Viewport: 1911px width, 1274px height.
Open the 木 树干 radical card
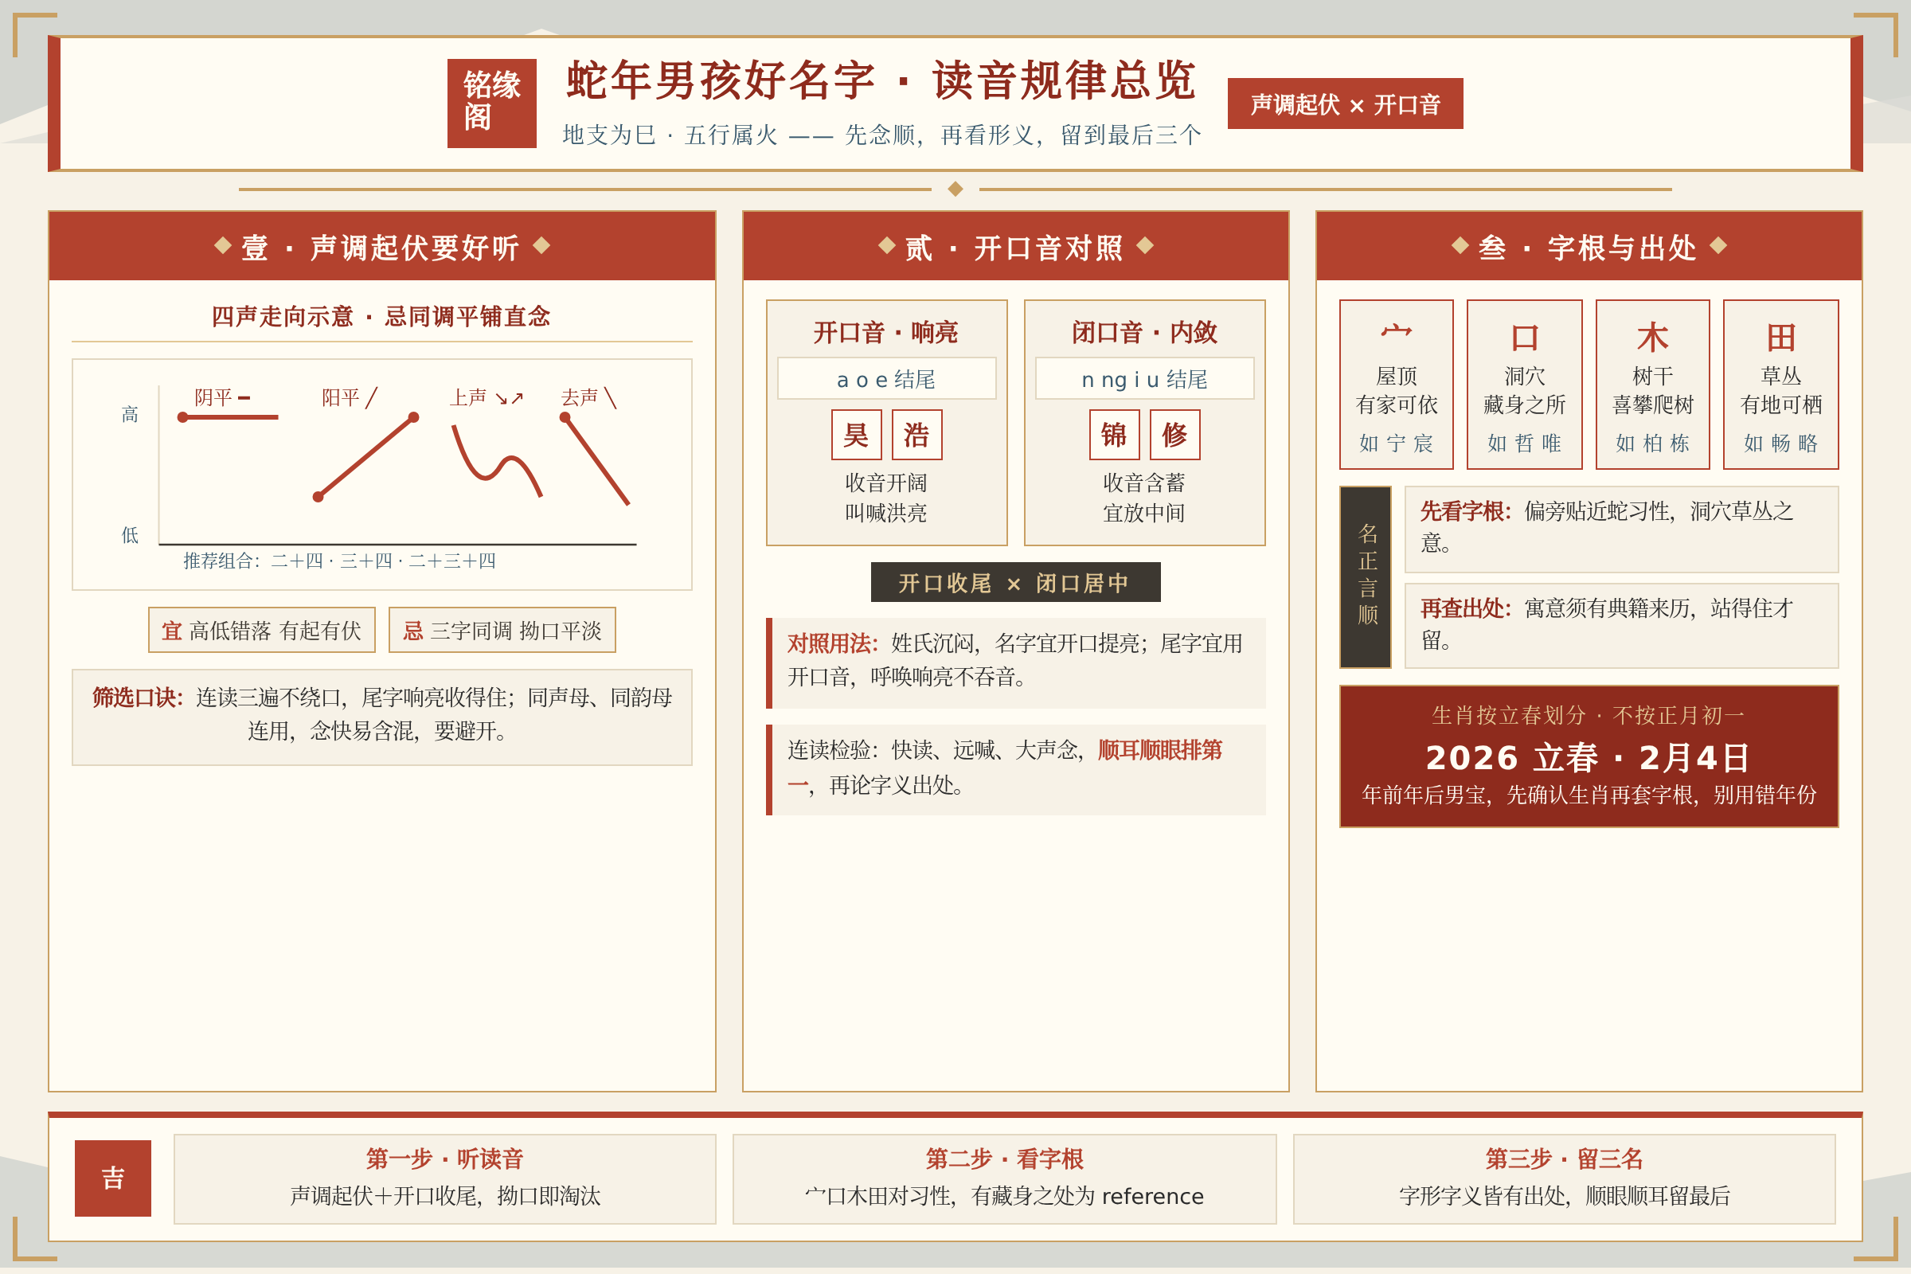click(1653, 385)
